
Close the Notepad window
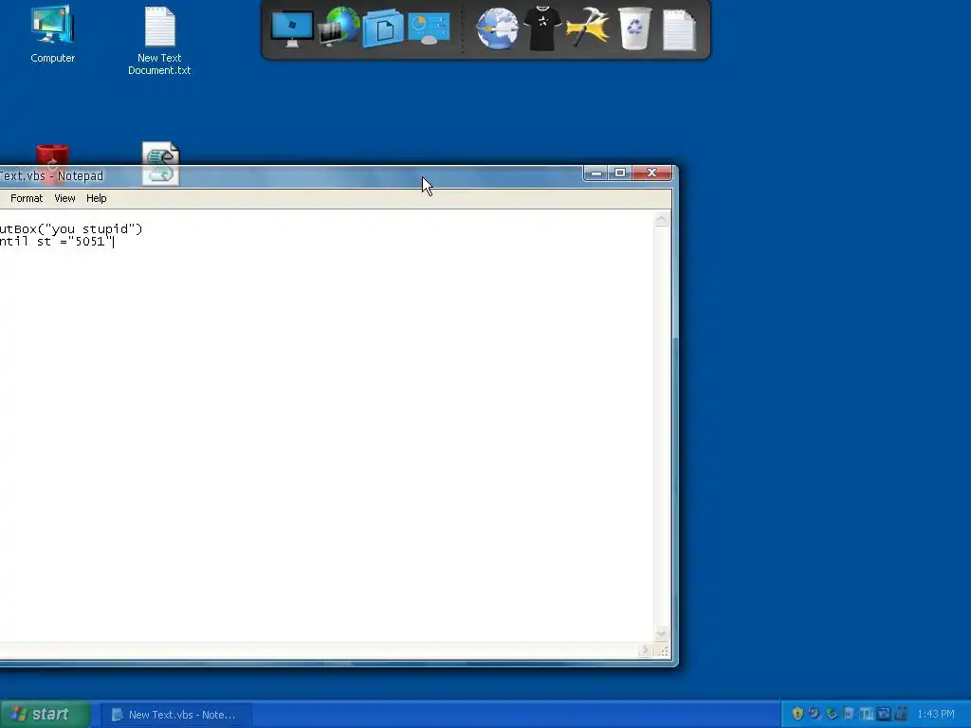pyautogui.click(x=651, y=173)
